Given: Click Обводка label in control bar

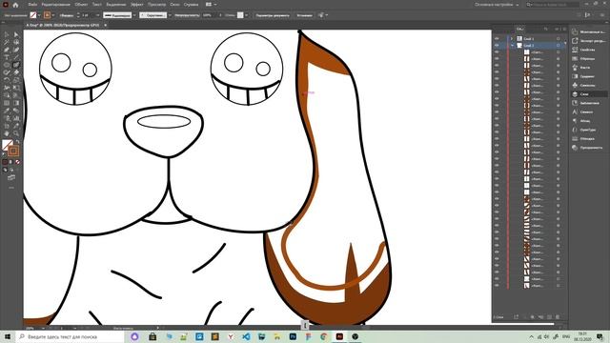Looking at the screenshot, I should pos(67,15).
